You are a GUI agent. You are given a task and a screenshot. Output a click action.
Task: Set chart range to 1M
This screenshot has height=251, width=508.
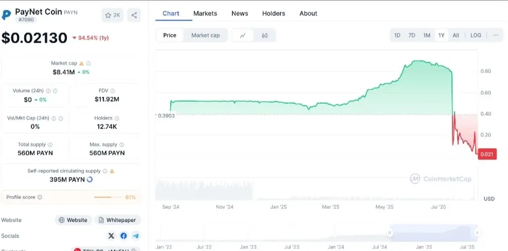click(427, 35)
